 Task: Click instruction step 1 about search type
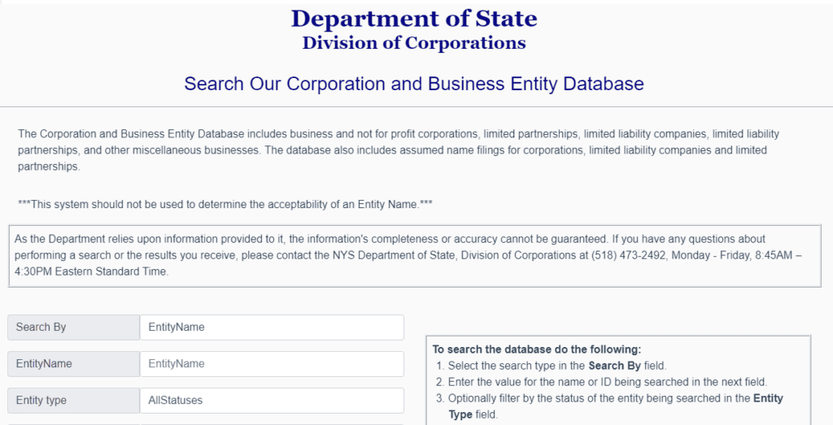[x=557, y=366]
